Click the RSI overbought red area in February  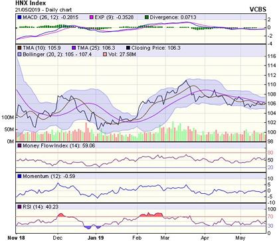point(151,214)
